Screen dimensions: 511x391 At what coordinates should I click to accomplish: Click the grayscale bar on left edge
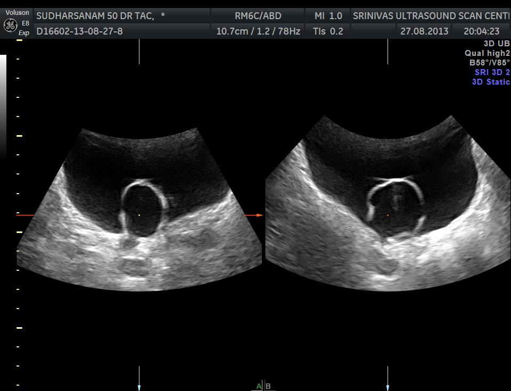click(3, 106)
